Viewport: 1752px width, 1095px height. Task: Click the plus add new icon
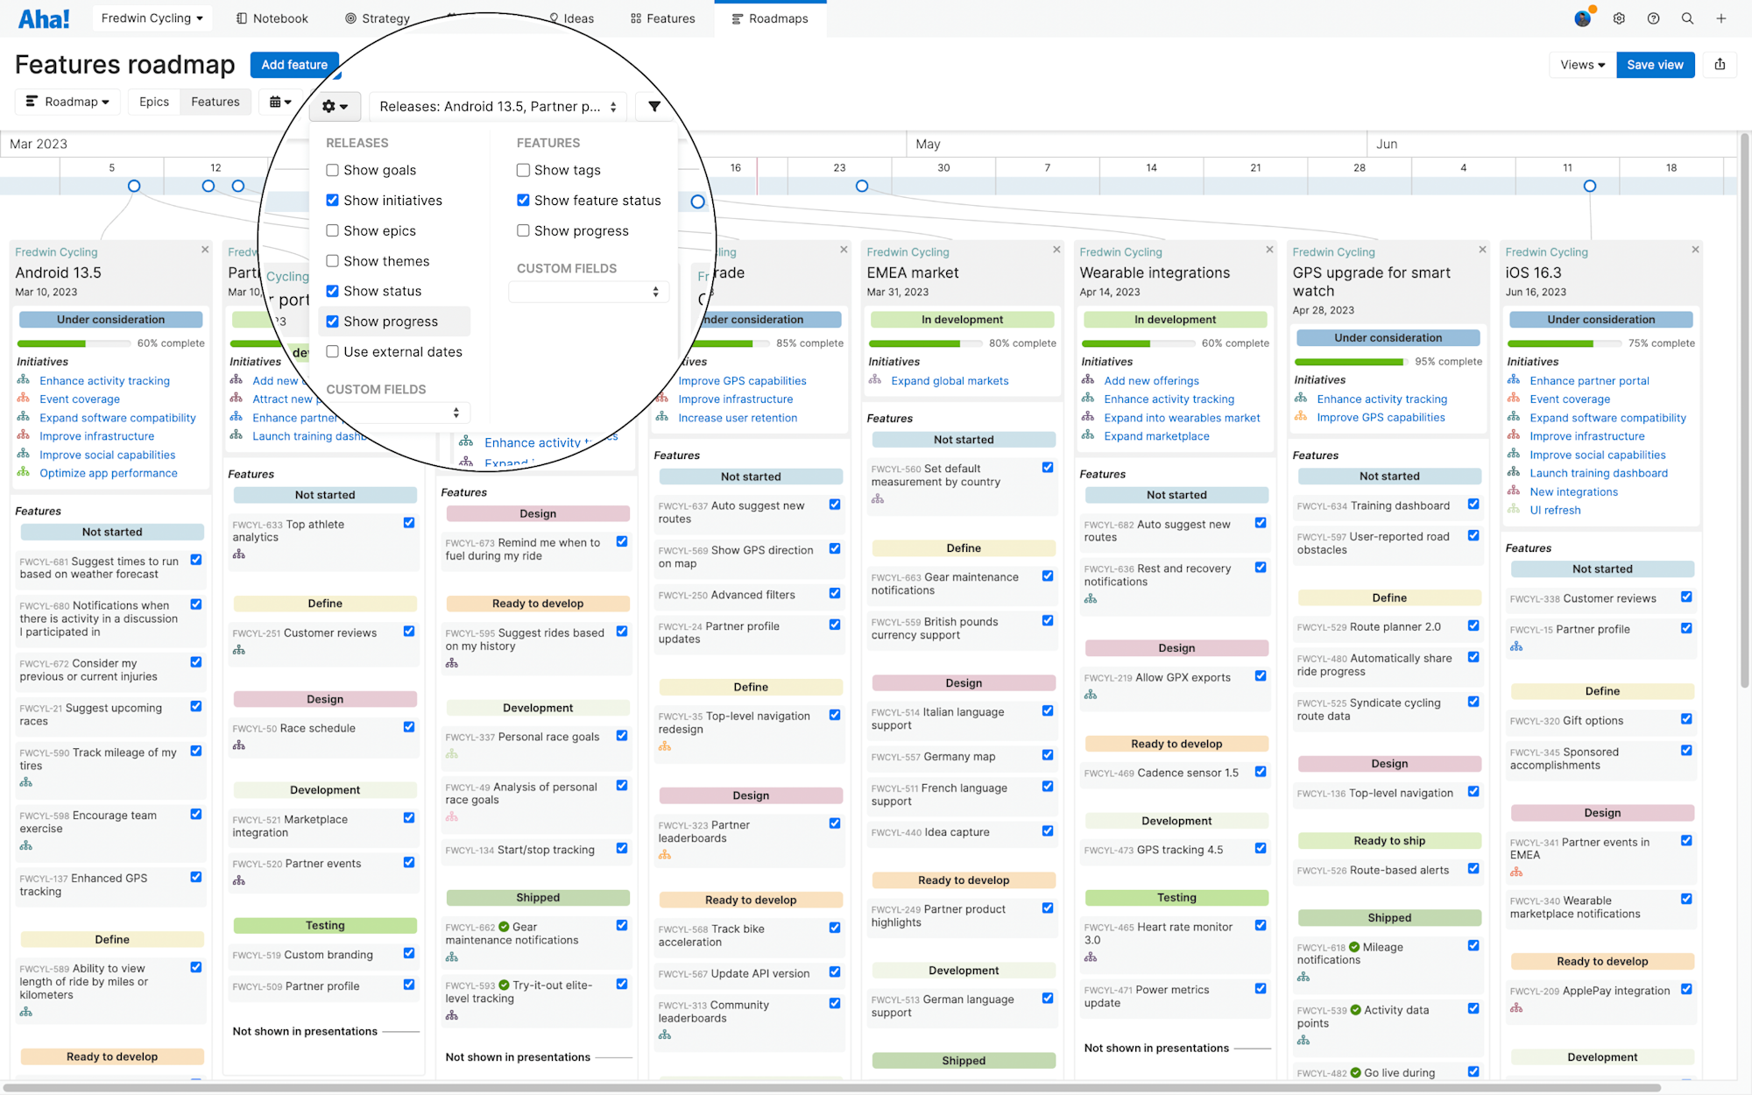pos(1721,18)
